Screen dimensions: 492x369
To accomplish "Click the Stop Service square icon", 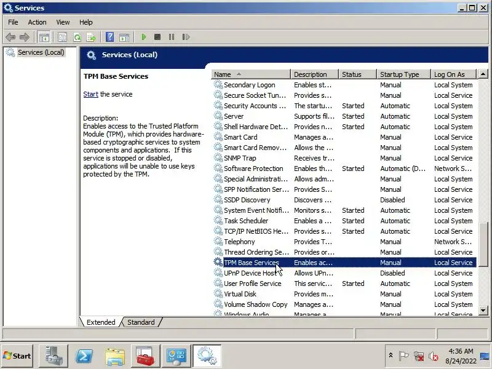I will tap(157, 37).
